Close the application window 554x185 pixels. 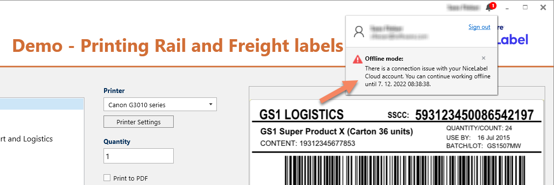coord(543,7)
